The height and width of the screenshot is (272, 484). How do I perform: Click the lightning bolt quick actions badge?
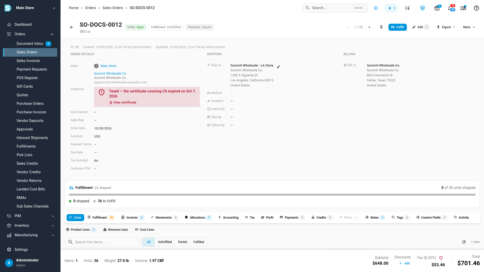point(391,8)
